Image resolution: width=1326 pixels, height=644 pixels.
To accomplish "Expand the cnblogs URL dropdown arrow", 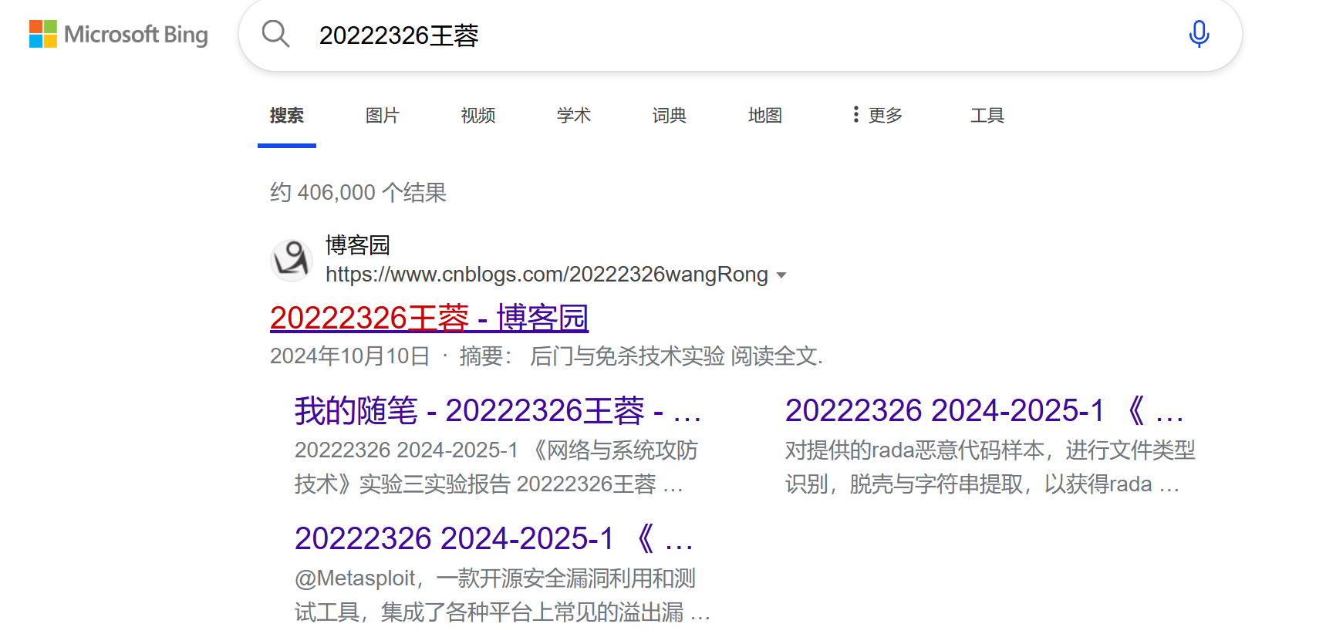I will point(781,275).
